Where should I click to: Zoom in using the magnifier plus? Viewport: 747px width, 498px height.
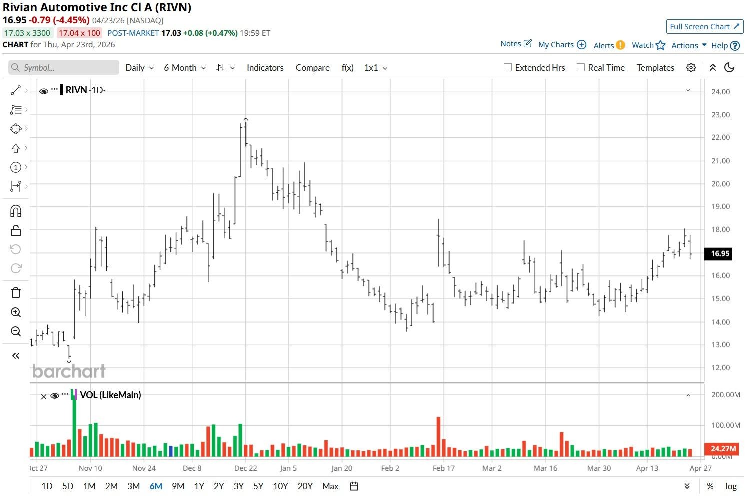click(16, 312)
